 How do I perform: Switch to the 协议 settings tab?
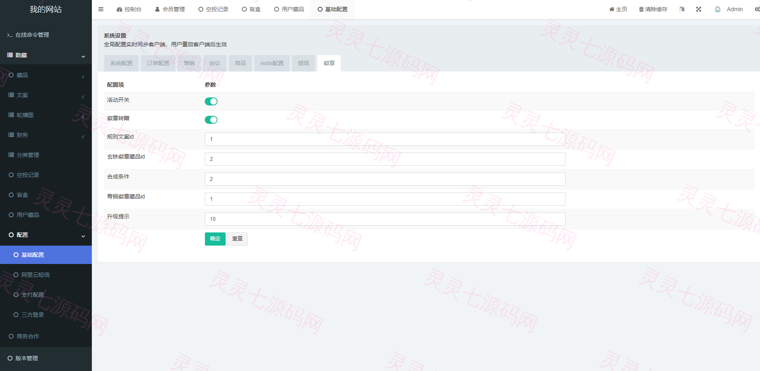pos(215,63)
